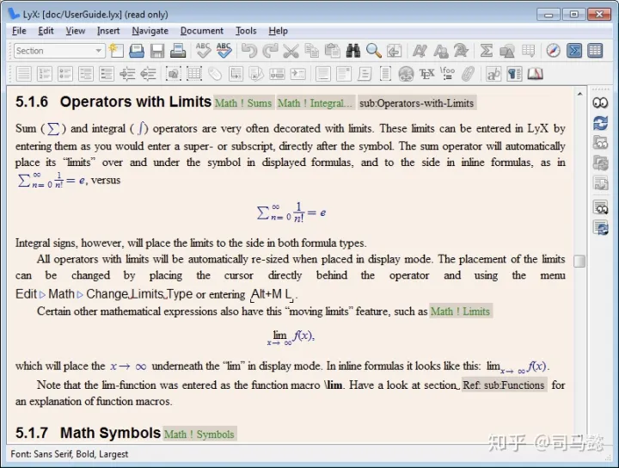Insert nomenclature entry icon

(297, 73)
